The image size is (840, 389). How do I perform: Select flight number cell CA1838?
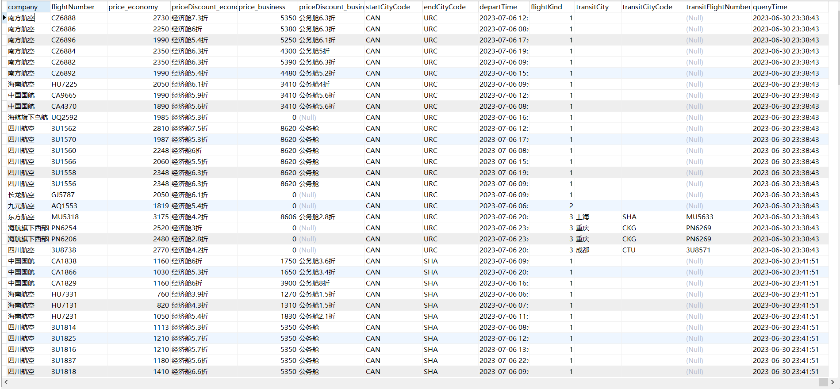click(x=78, y=261)
